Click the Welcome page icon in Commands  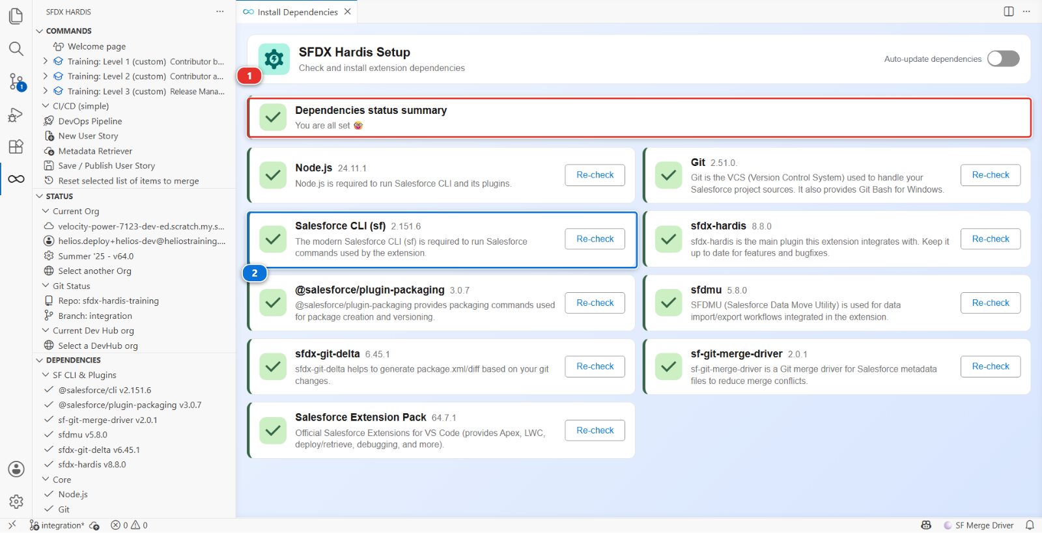(59, 46)
